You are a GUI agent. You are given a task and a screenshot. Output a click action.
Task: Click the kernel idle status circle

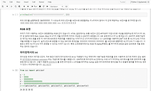148,2
